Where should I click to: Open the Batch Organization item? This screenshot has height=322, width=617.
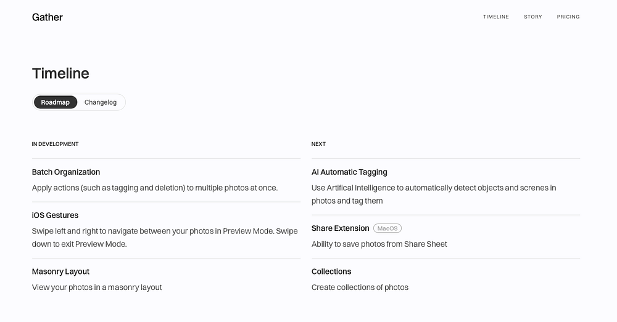[x=66, y=172]
